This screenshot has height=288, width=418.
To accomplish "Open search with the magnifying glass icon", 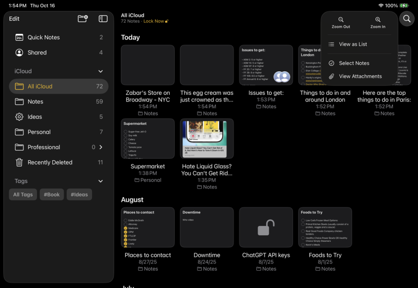I will [407, 19].
